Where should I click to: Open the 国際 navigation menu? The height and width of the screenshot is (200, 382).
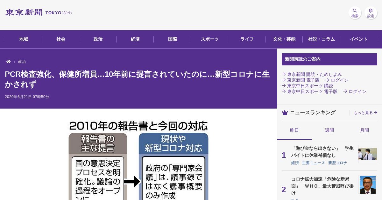click(173, 39)
